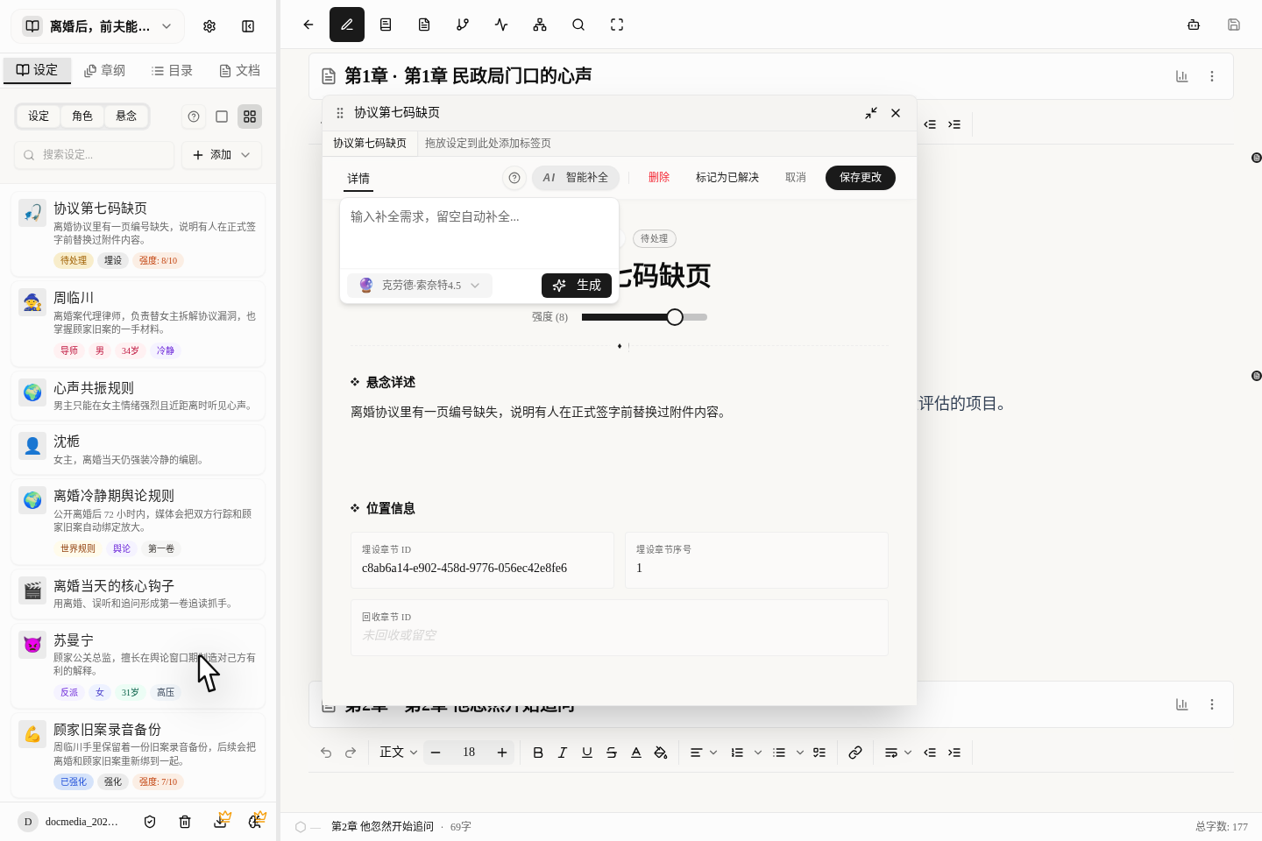The image size is (1262, 841).
Task: Select the 角色 filter tab
Action: coord(82,116)
